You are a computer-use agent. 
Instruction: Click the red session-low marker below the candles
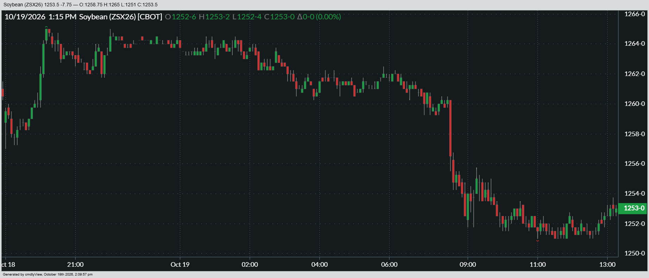tap(537, 241)
